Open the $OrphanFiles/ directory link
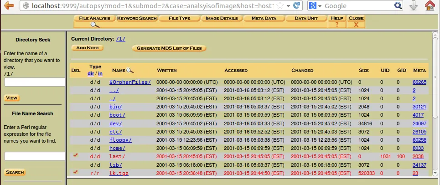440x185 pixels. [130, 82]
